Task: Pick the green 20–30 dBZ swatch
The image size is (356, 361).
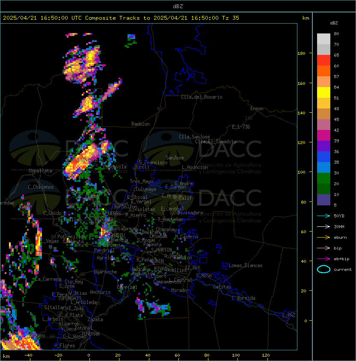Action: (323, 178)
